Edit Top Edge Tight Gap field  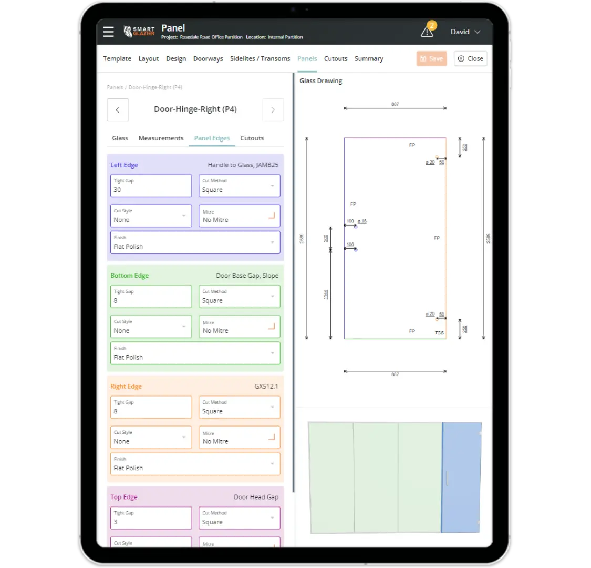(151, 518)
